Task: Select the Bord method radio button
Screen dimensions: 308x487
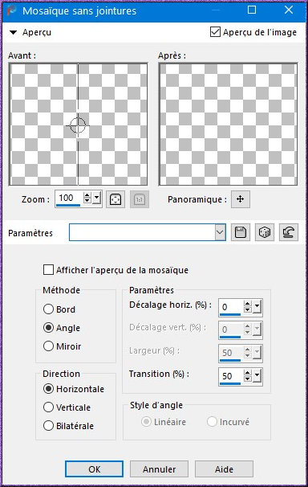Action: pos(48,309)
